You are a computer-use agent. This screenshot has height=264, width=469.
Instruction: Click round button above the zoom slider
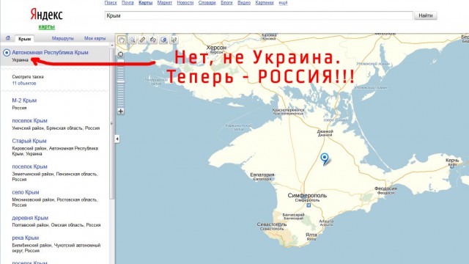click(121, 54)
